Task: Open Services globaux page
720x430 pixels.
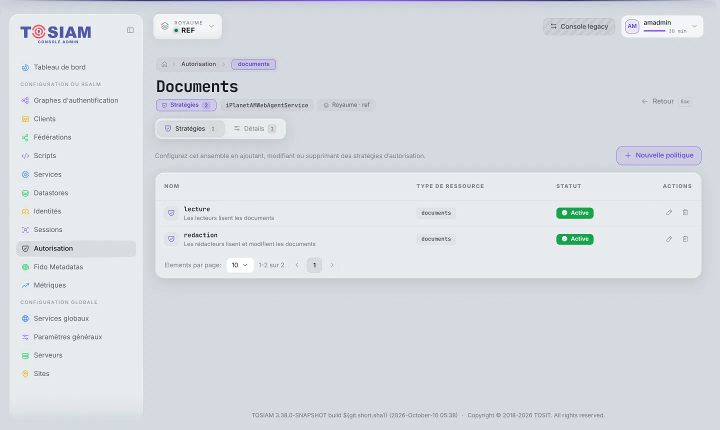Action: pyautogui.click(x=76, y=318)
